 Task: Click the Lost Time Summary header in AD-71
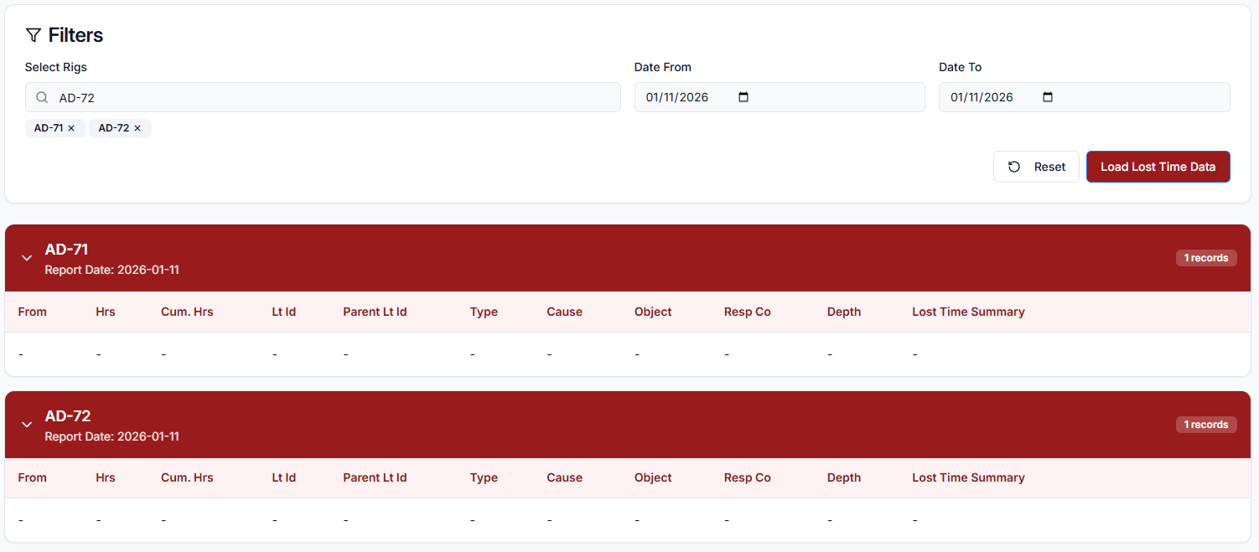point(968,312)
